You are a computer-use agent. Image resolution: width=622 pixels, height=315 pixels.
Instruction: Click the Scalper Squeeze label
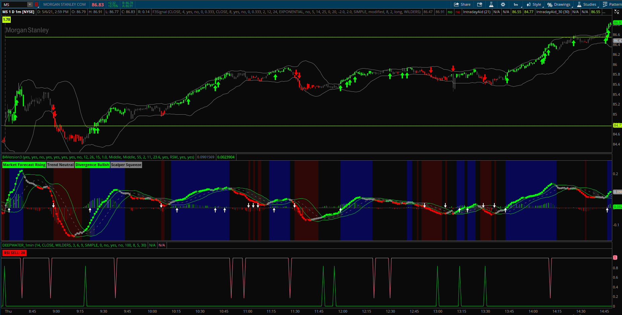126,165
